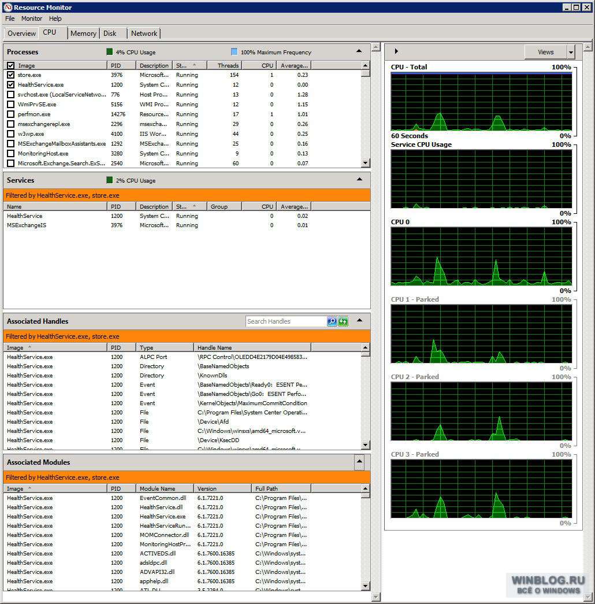Collapse the Services section
Image resolution: width=595 pixels, height=604 pixels.
click(359, 180)
